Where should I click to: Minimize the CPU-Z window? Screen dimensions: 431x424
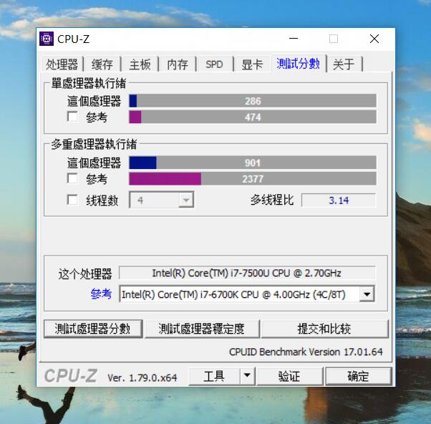[294, 39]
